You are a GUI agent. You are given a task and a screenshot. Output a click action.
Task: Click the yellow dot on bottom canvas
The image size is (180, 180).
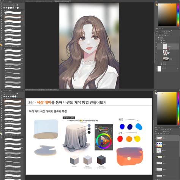137,139
